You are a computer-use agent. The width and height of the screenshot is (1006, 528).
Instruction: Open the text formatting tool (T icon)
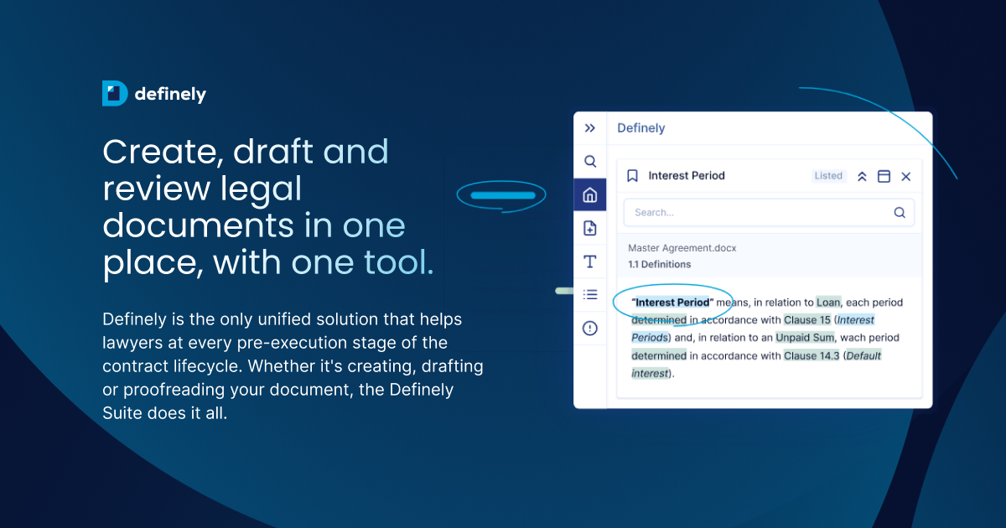(589, 261)
